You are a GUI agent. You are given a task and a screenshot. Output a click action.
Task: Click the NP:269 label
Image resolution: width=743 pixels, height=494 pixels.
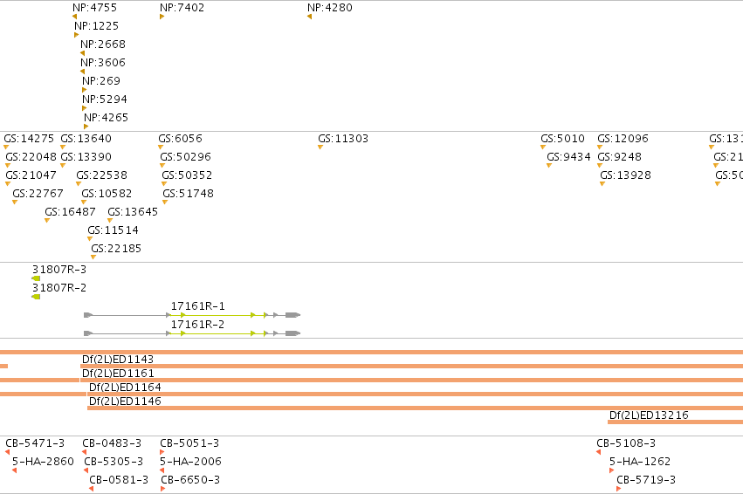(101, 81)
